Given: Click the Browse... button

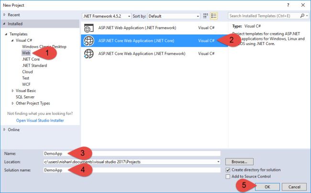Looking at the screenshot, I should click(239, 162).
